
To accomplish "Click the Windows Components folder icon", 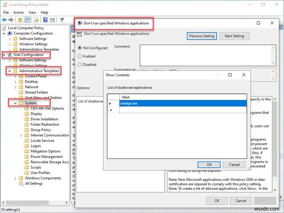I will [x=21, y=178].
